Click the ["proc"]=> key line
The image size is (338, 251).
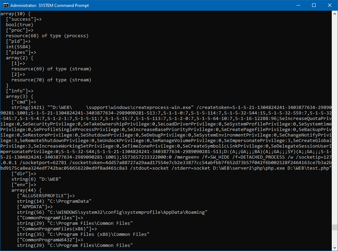[x=20, y=30]
